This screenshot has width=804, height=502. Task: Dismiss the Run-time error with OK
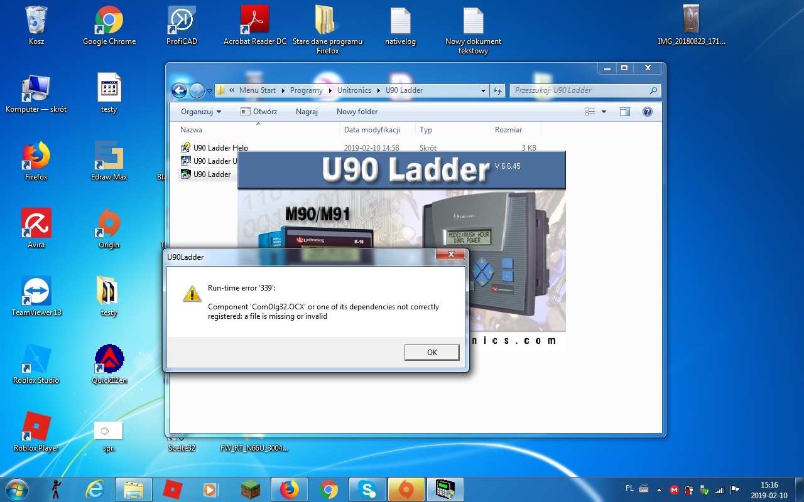coord(432,352)
